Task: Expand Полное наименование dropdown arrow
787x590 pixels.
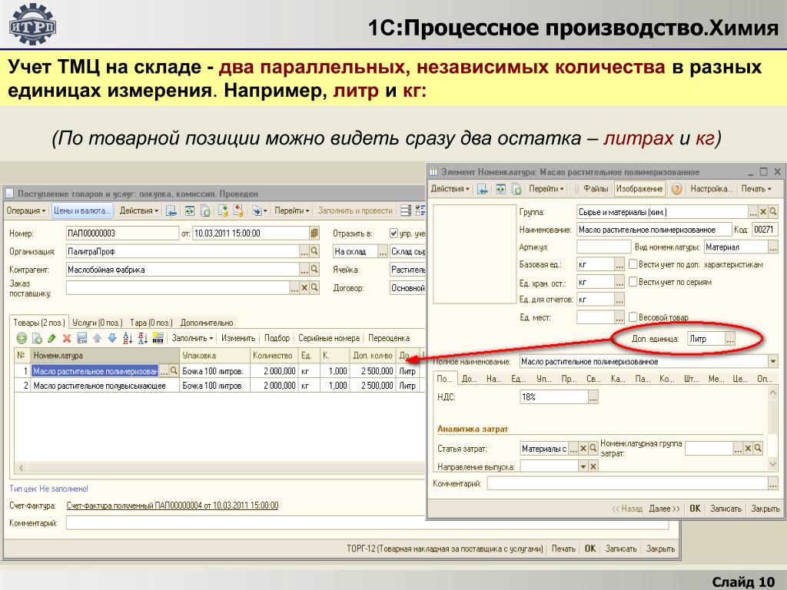Action: (773, 362)
